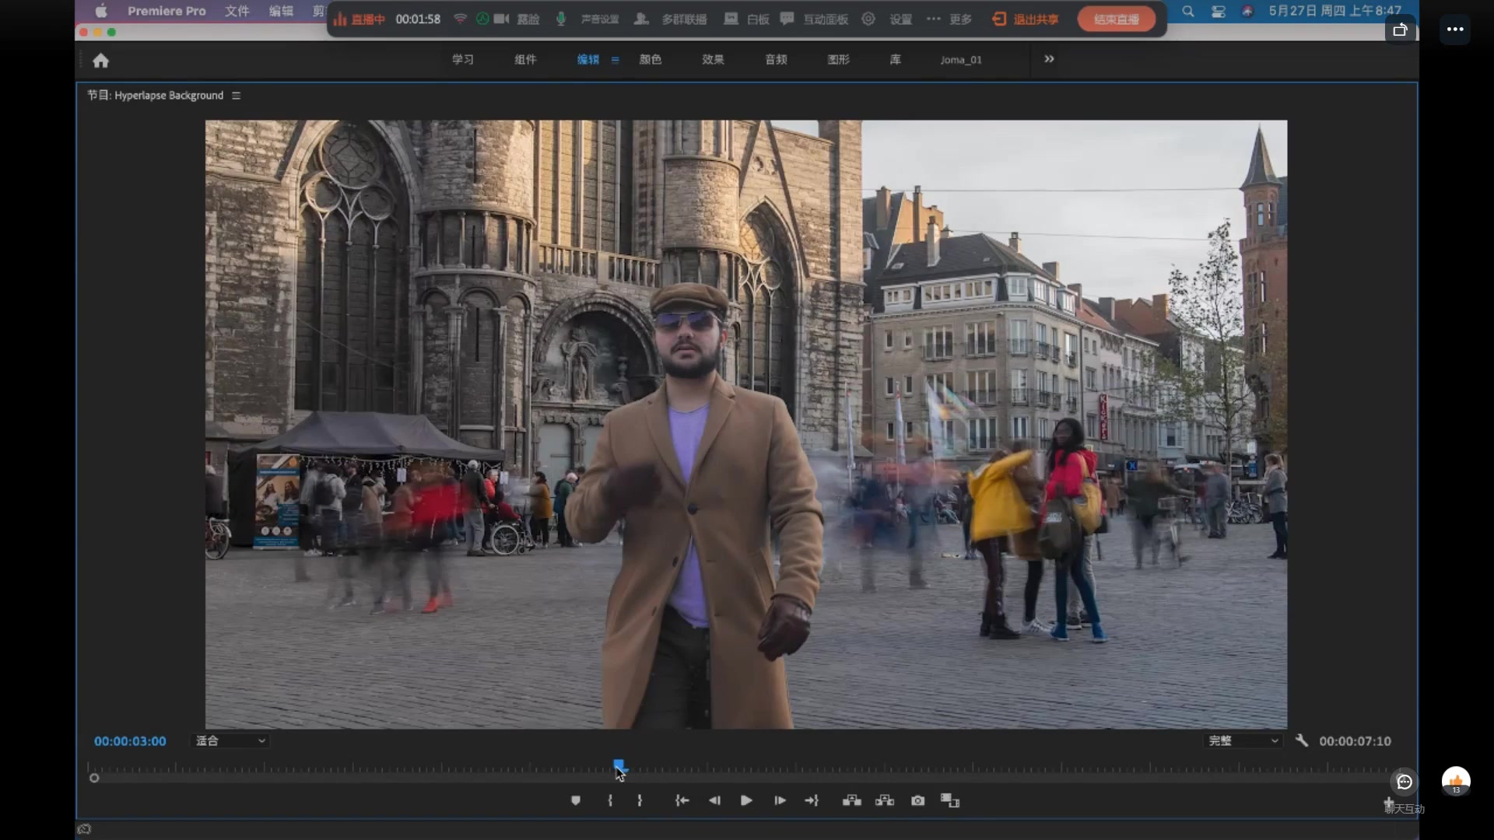Switch to 颜色 workspace
The height and width of the screenshot is (840, 1494).
click(x=651, y=60)
